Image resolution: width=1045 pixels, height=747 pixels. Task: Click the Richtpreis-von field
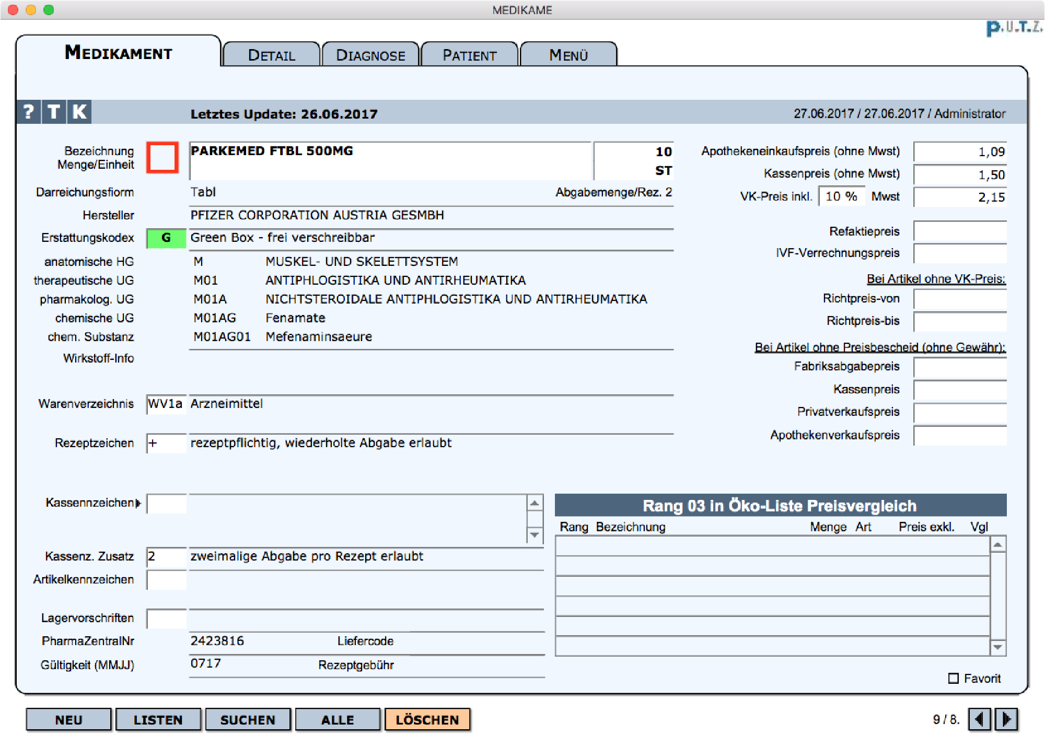(x=960, y=299)
